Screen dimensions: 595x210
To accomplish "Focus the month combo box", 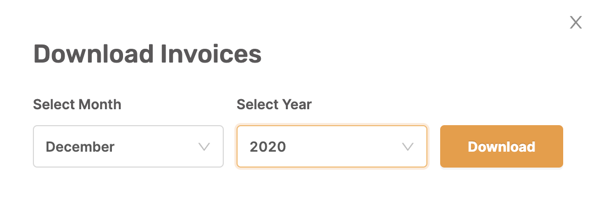I will 128,146.
